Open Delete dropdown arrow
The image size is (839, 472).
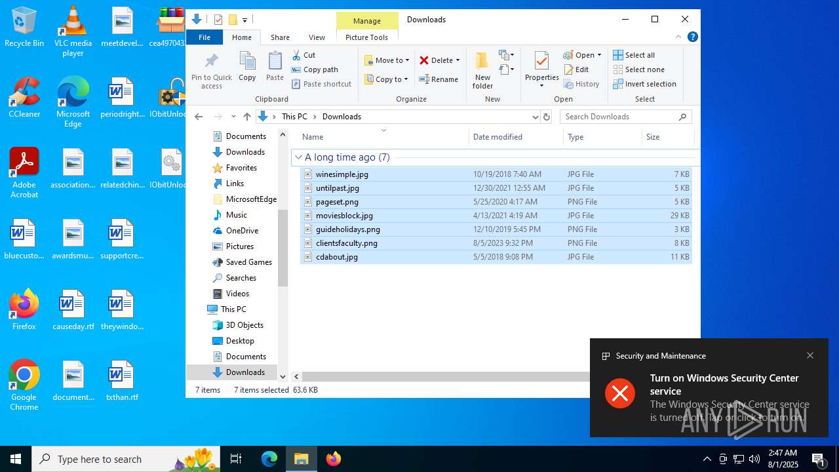[458, 60]
